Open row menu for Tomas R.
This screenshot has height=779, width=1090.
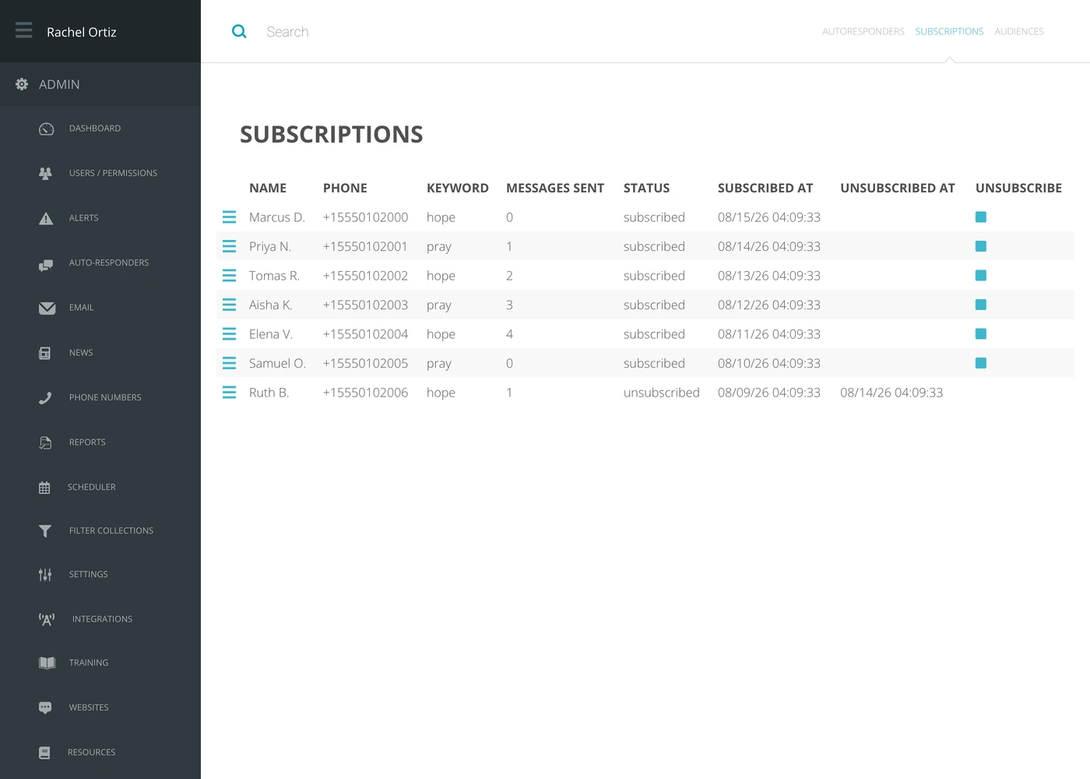coord(229,276)
